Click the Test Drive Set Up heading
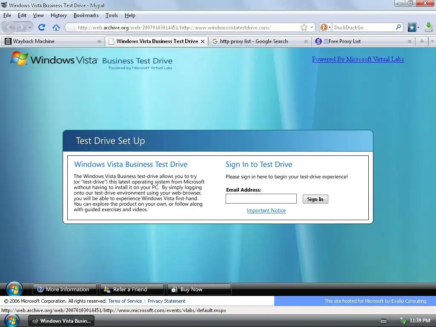 [110, 141]
